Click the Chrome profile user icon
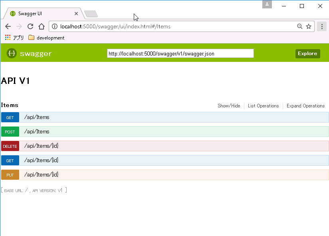Image resolution: width=329 pixels, height=236 pixels. pyautogui.click(x=267, y=4)
